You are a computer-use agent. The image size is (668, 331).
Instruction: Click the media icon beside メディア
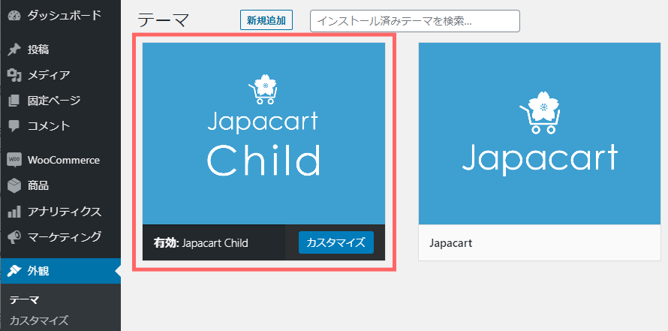(x=14, y=75)
